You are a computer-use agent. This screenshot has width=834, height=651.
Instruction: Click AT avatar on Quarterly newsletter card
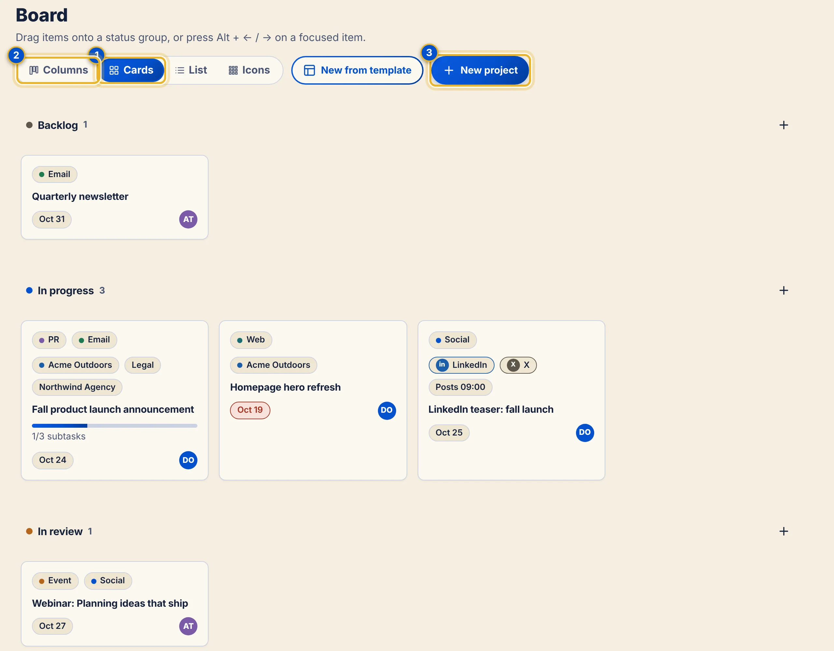188,219
